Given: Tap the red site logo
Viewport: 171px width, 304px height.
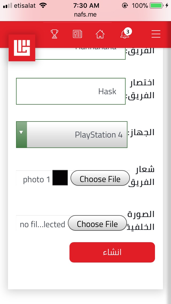Looking at the screenshot, I should click(22, 48).
